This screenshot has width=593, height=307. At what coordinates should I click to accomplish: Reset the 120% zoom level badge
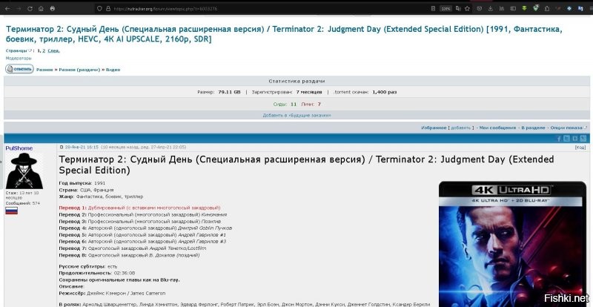click(446, 8)
